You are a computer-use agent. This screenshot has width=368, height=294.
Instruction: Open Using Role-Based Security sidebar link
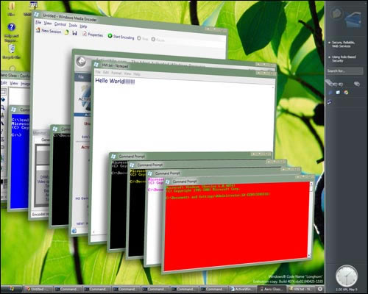click(x=344, y=59)
